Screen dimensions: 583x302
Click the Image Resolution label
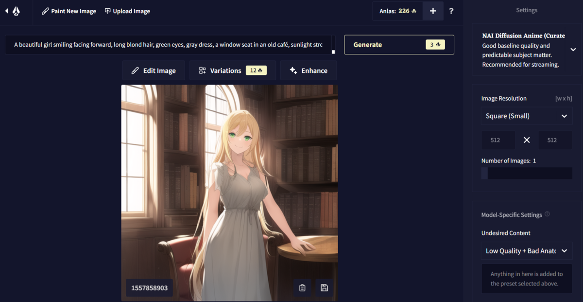[504, 98]
